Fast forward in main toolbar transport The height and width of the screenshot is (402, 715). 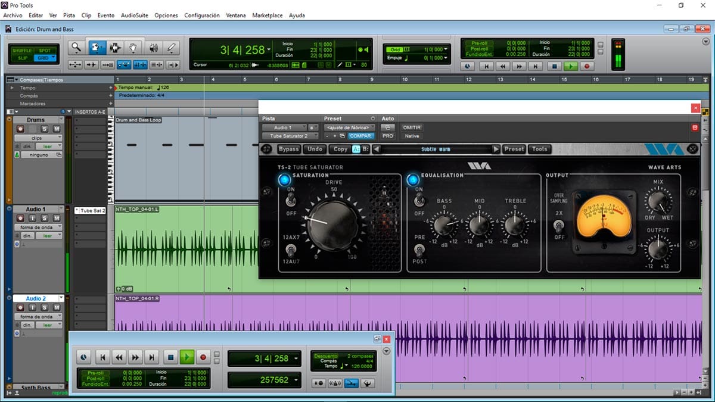tap(520, 67)
